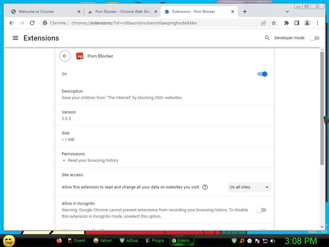This screenshot has height=247, width=329.
Task: Launch Firefox from the taskbar
Action: coord(59,241)
